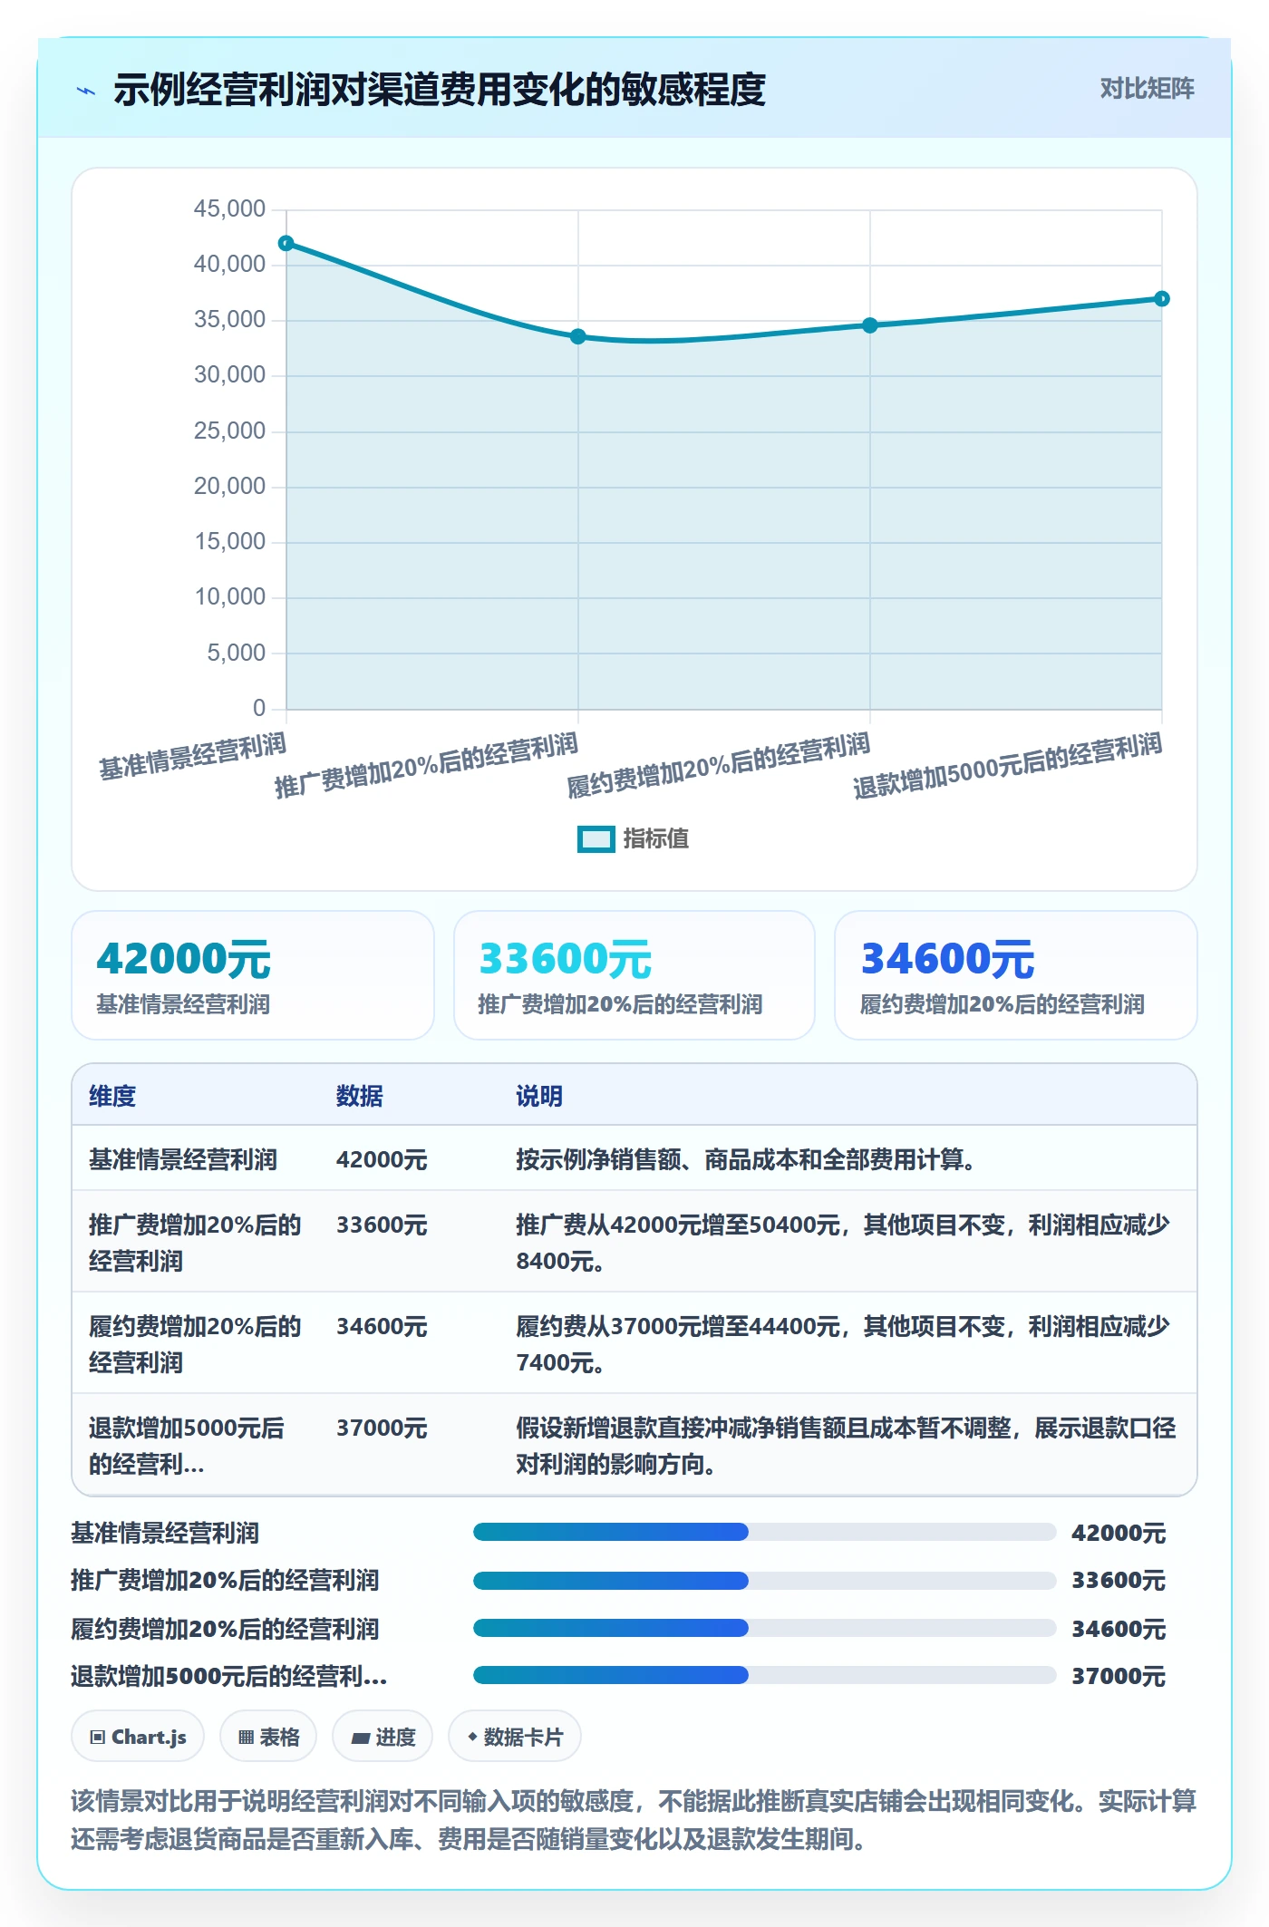The height and width of the screenshot is (1927, 1269).
Task: Click the 表格 tag chip
Action: (x=268, y=1737)
